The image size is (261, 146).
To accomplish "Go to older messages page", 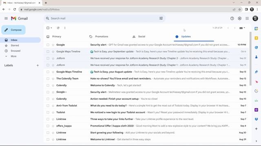I will [x=235, y=28].
